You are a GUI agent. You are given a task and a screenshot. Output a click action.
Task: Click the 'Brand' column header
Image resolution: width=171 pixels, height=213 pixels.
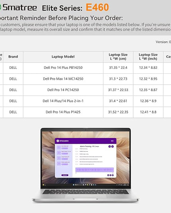tap(13, 57)
